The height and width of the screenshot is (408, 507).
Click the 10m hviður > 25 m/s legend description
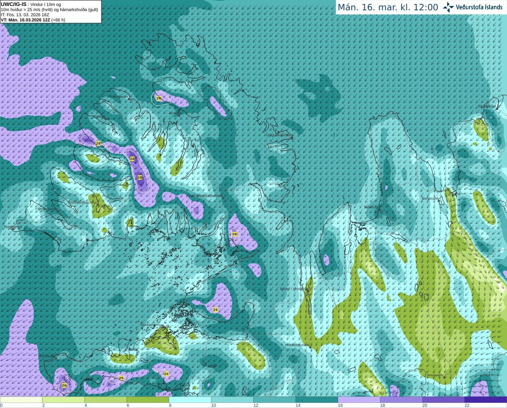50,10
